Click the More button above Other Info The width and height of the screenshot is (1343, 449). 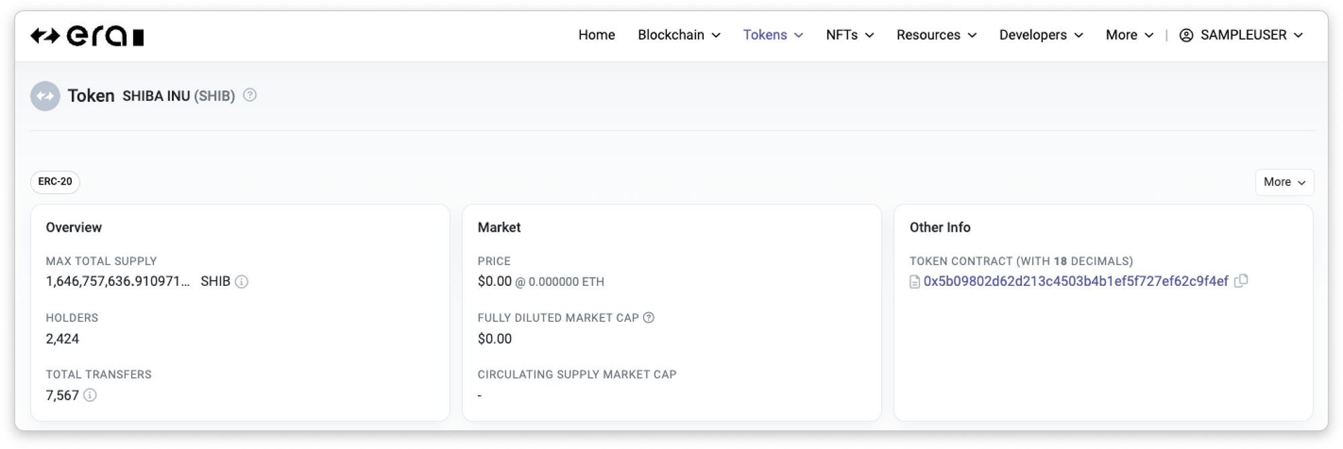click(1284, 182)
